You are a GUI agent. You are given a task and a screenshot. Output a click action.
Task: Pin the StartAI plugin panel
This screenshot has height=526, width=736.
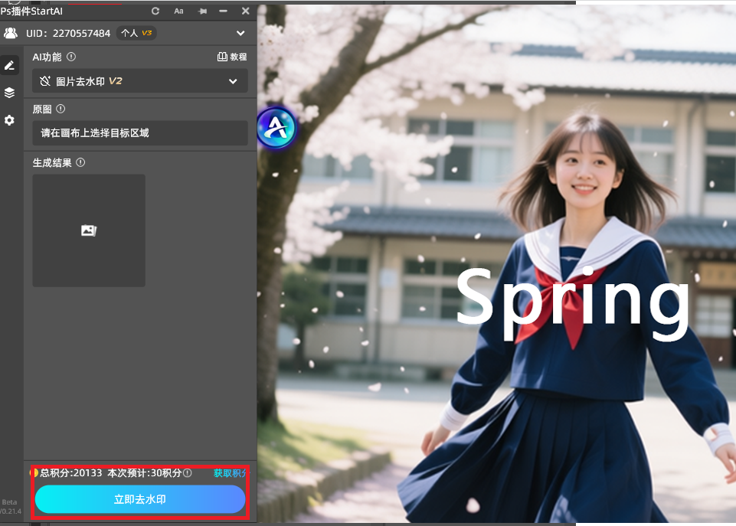tap(201, 11)
